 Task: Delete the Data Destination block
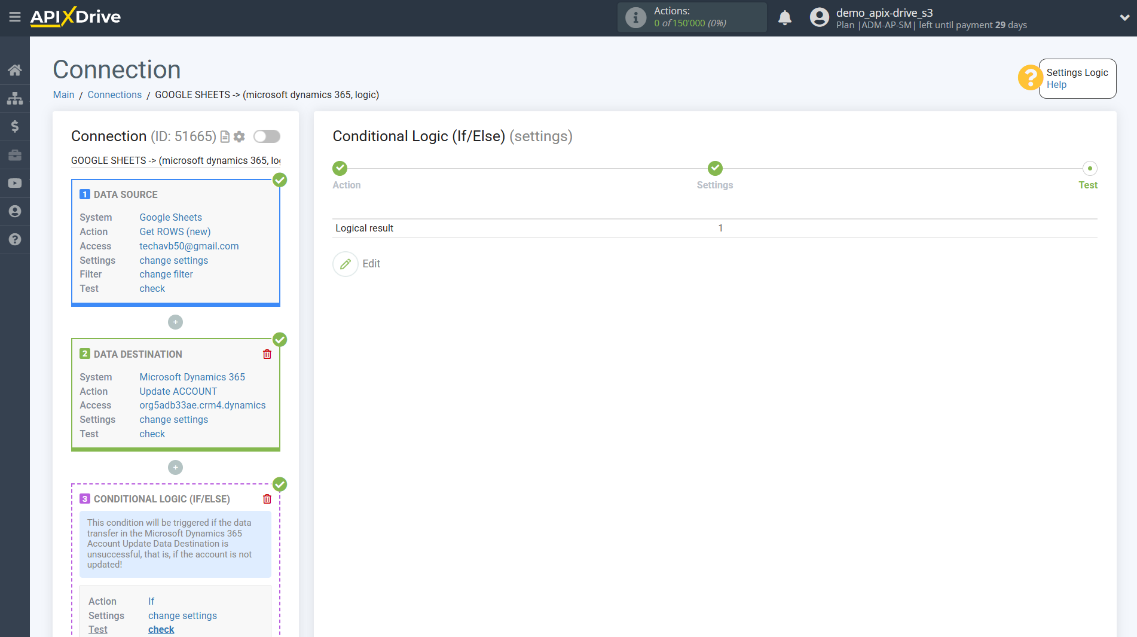tap(267, 354)
